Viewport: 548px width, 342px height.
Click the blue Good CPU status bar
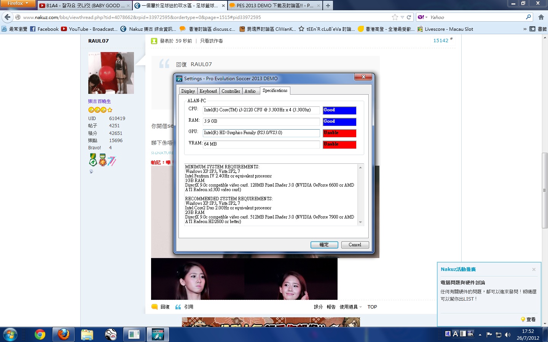(x=339, y=110)
